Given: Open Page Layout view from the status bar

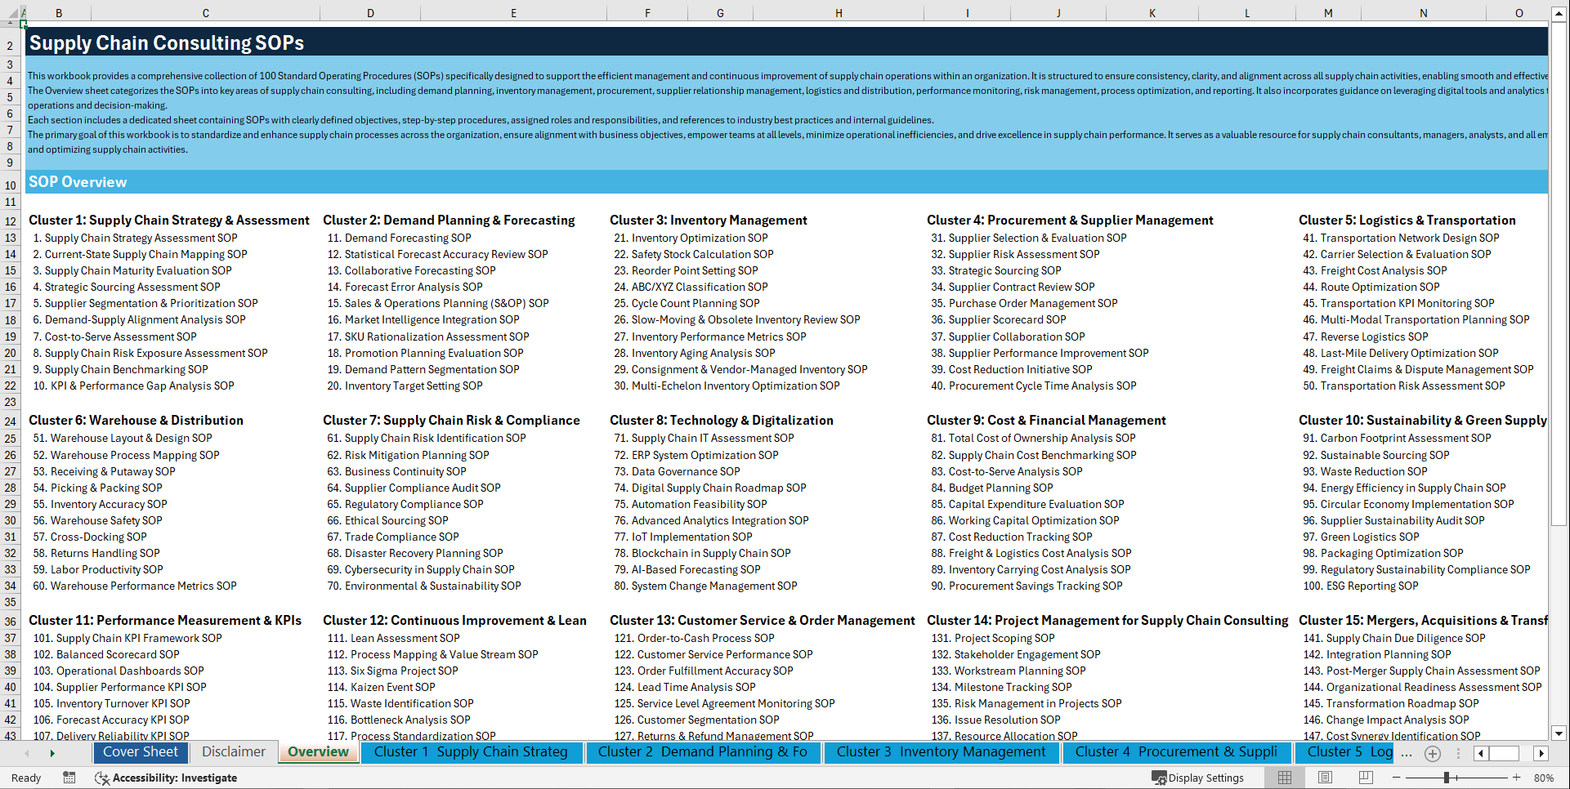Looking at the screenshot, I should 1326,777.
